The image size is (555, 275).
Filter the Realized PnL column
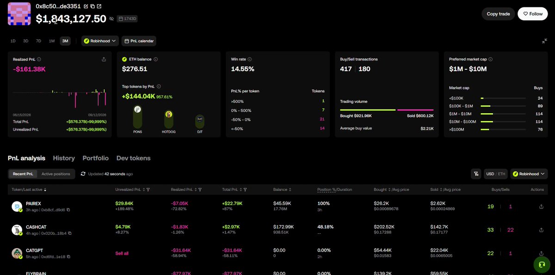tap(200, 189)
